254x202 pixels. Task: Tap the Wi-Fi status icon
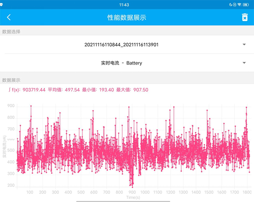point(239,4)
